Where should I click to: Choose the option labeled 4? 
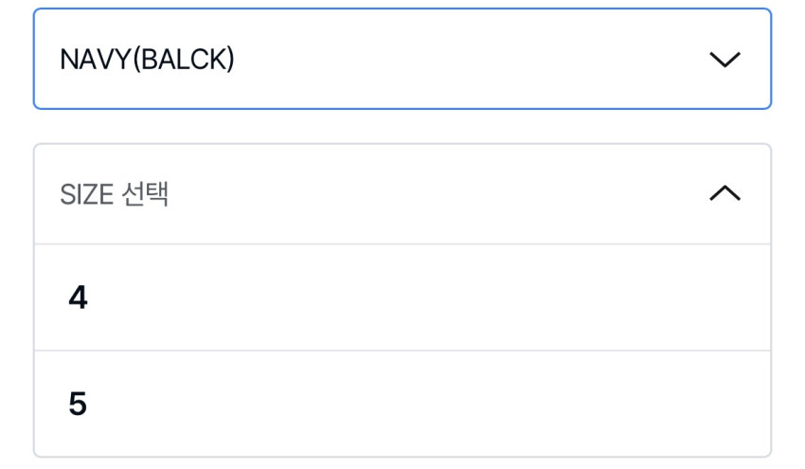point(78,298)
